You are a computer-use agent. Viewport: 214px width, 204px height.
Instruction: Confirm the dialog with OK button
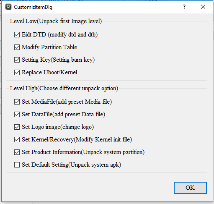tap(190, 188)
